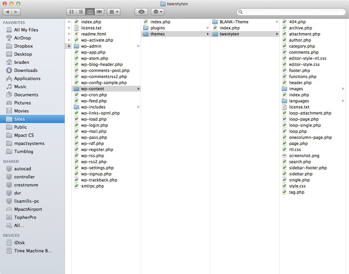Image resolution: width=349 pixels, height=274 pixels.
Task: Expand the languages folder arrow
Action: (x=343, y=101)
